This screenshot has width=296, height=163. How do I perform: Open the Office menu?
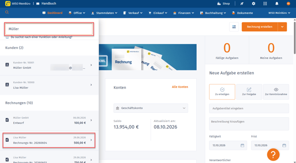77,13
